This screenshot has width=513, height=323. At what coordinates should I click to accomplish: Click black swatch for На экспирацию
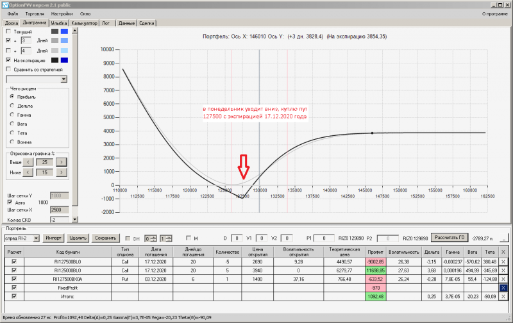(55, 60)
